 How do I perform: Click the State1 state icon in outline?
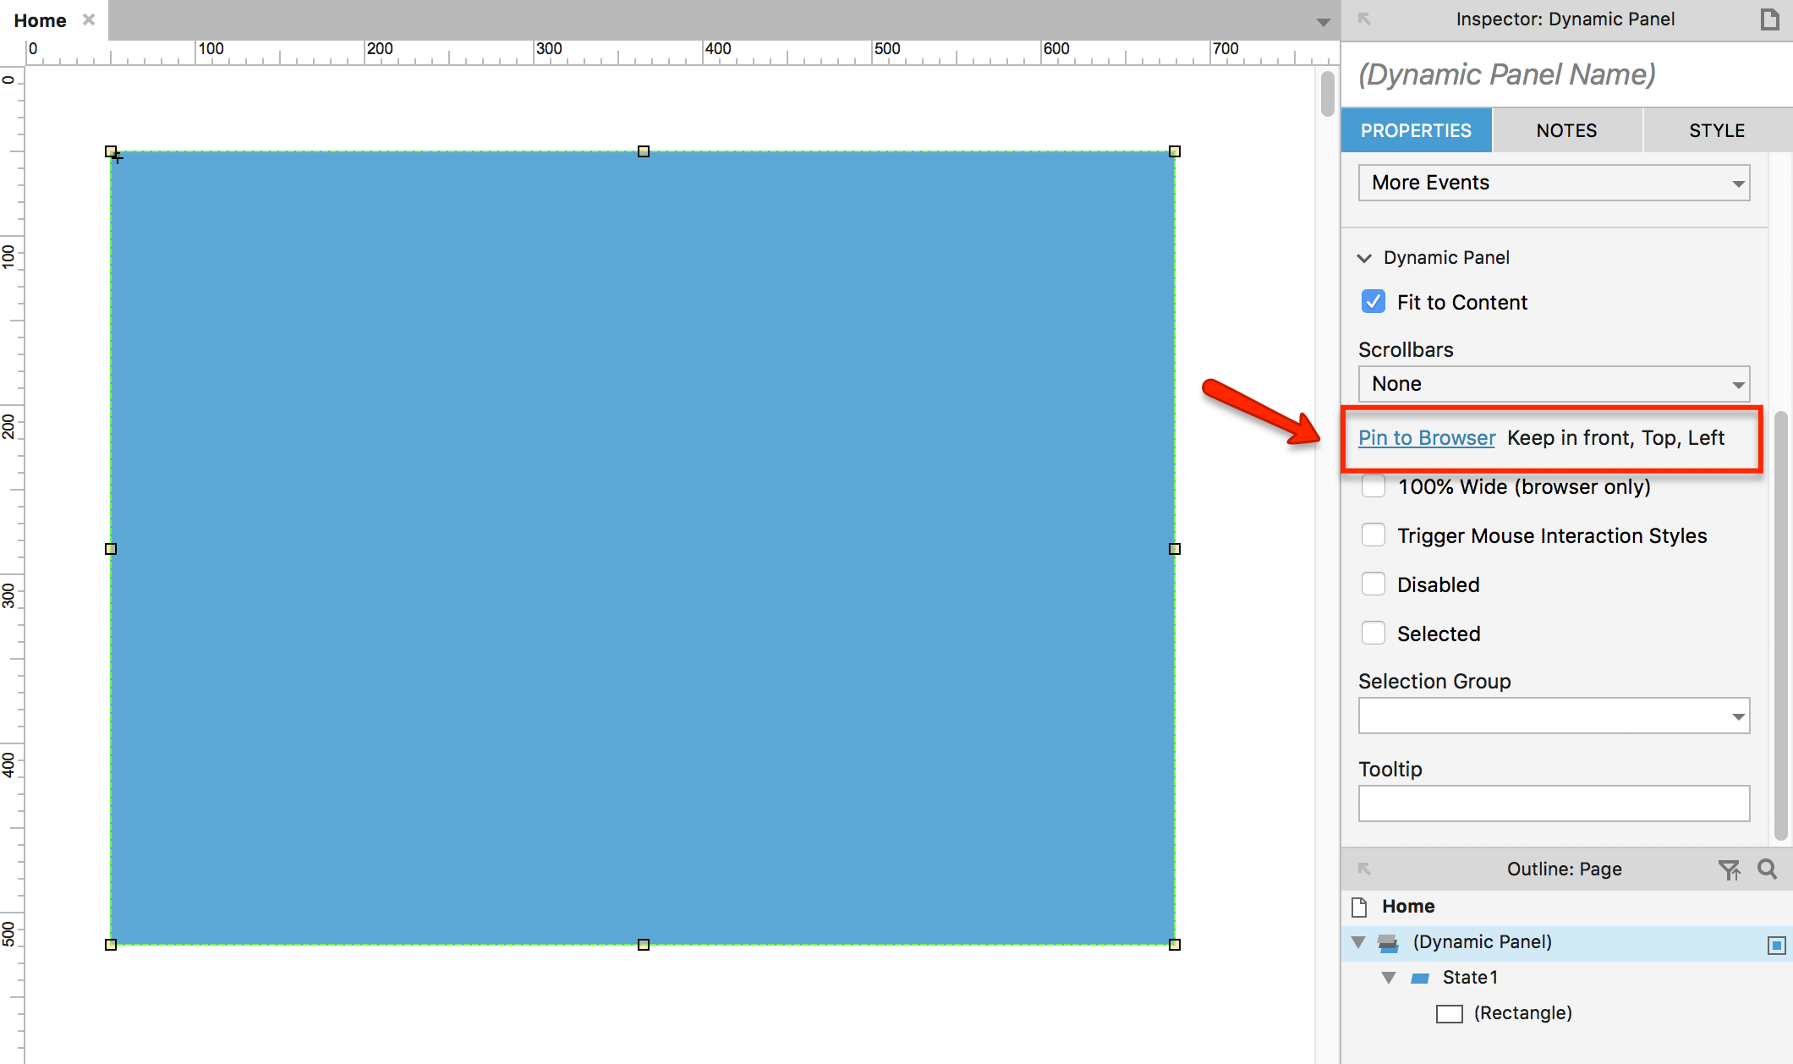pos(1422,977)
